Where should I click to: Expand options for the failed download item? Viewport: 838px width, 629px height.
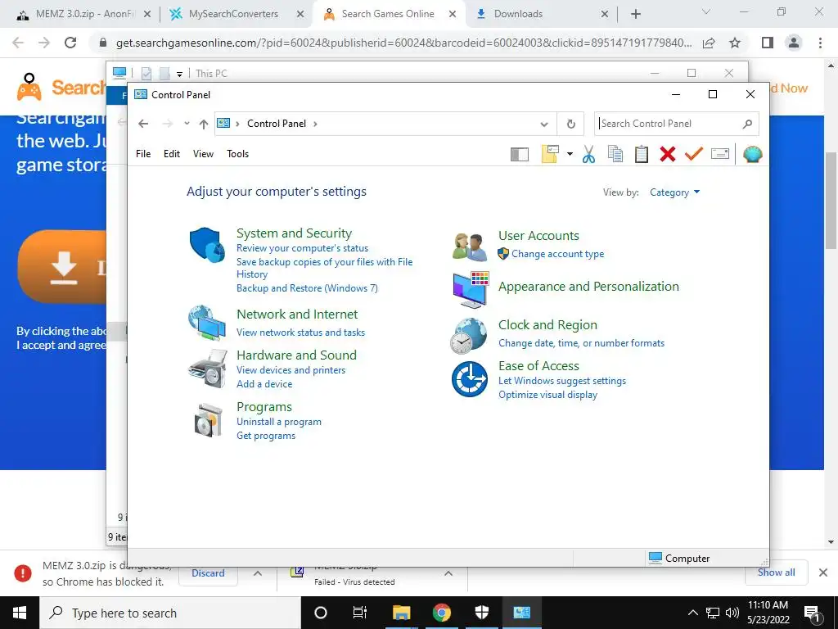(448, 573)
